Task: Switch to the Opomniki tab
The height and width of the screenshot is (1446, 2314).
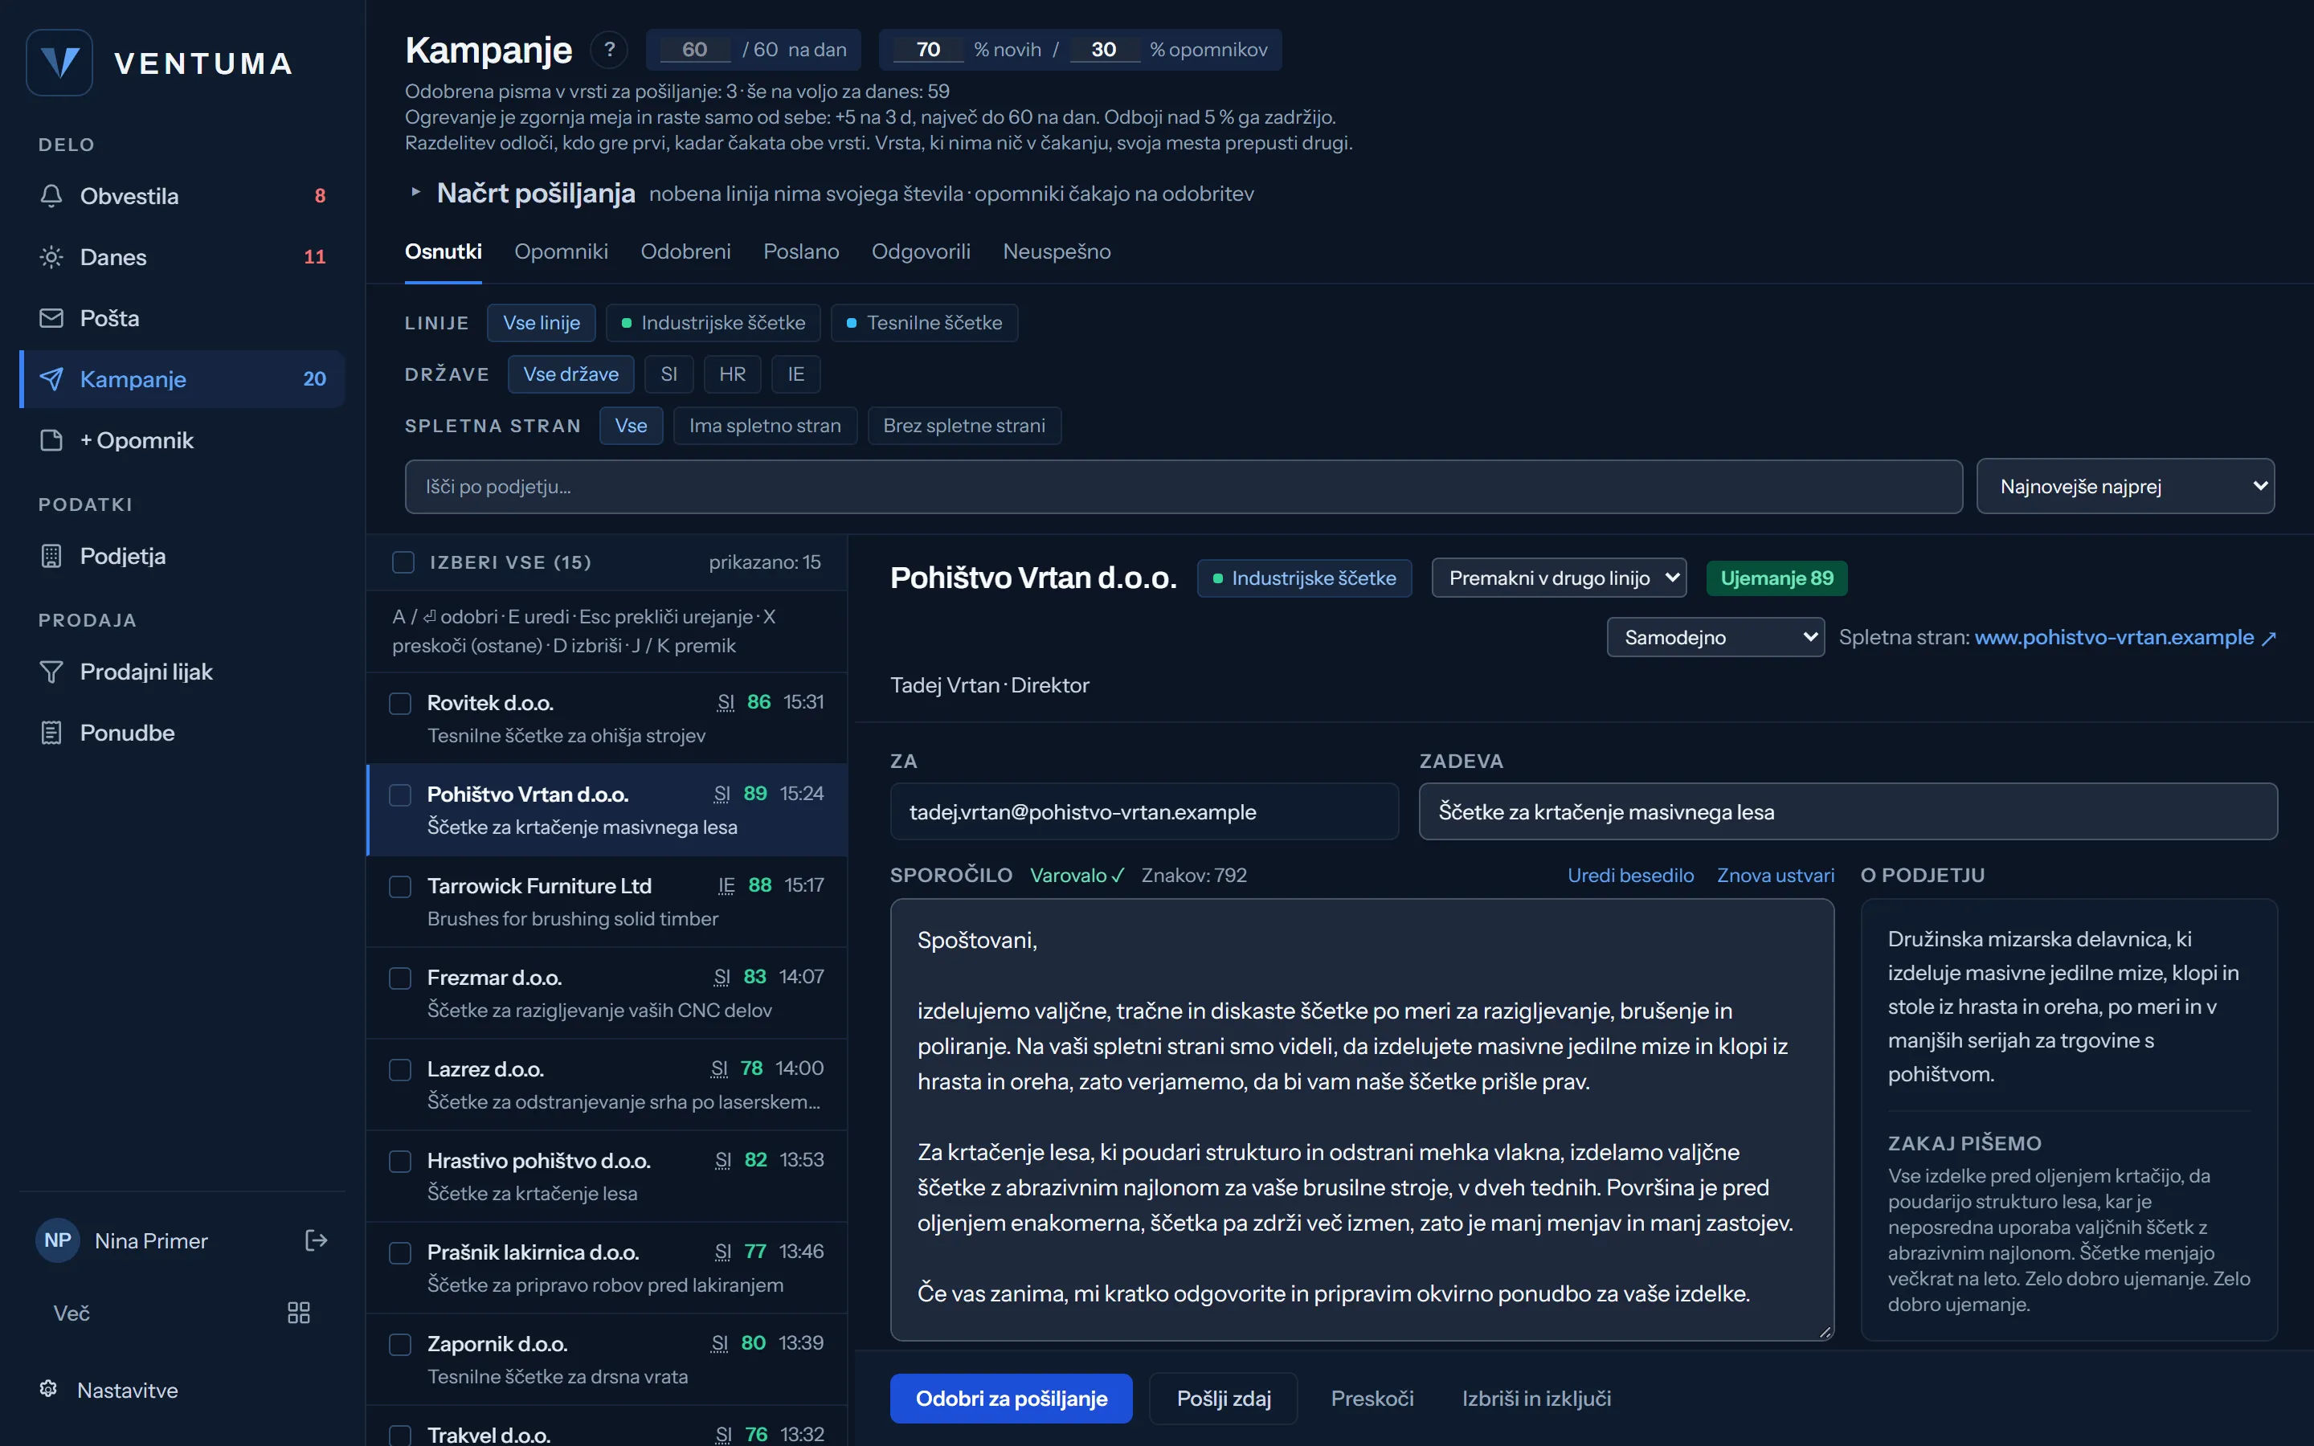Action: 562,251
